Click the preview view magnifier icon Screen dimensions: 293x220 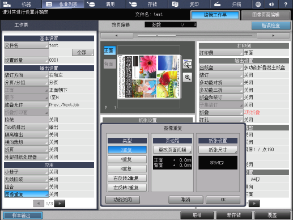pyautogui.click(x=187, y=64)
